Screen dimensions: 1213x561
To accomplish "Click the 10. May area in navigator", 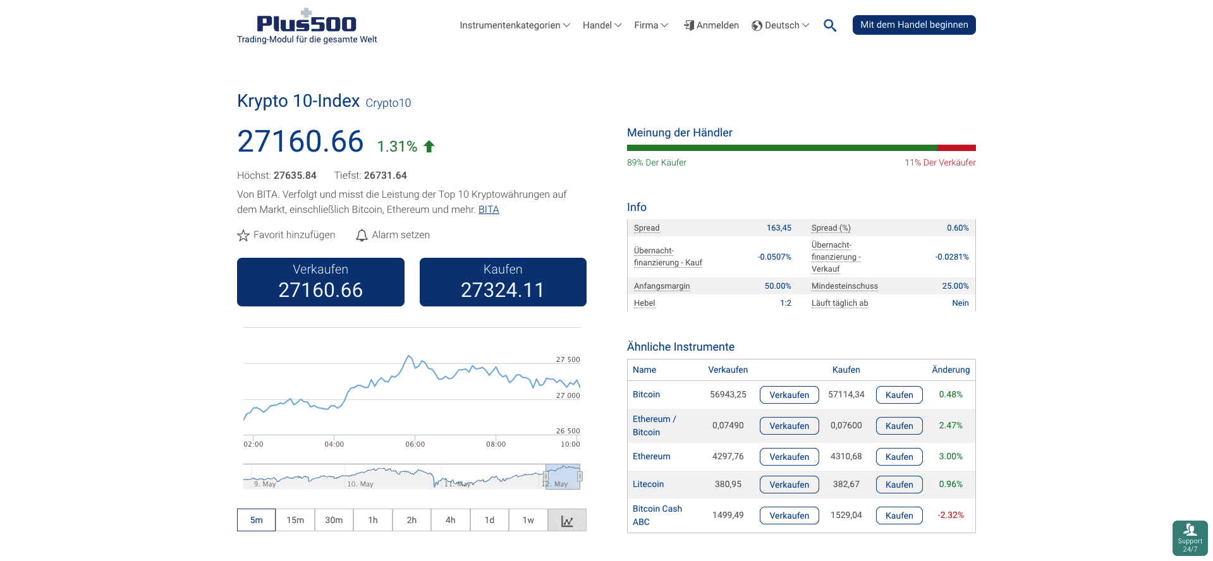I will pyautogui.click(x=360, y=484).
